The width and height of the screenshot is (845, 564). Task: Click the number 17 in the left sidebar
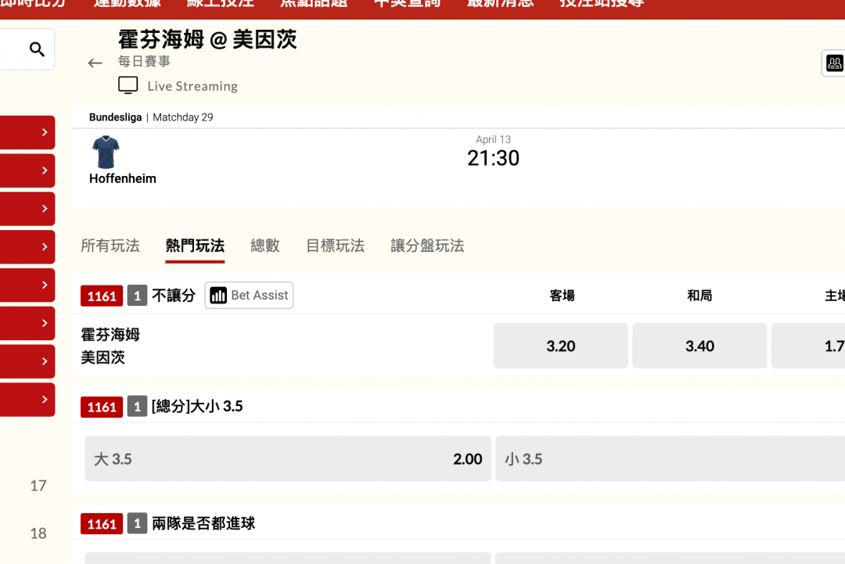tap(38, 486)
